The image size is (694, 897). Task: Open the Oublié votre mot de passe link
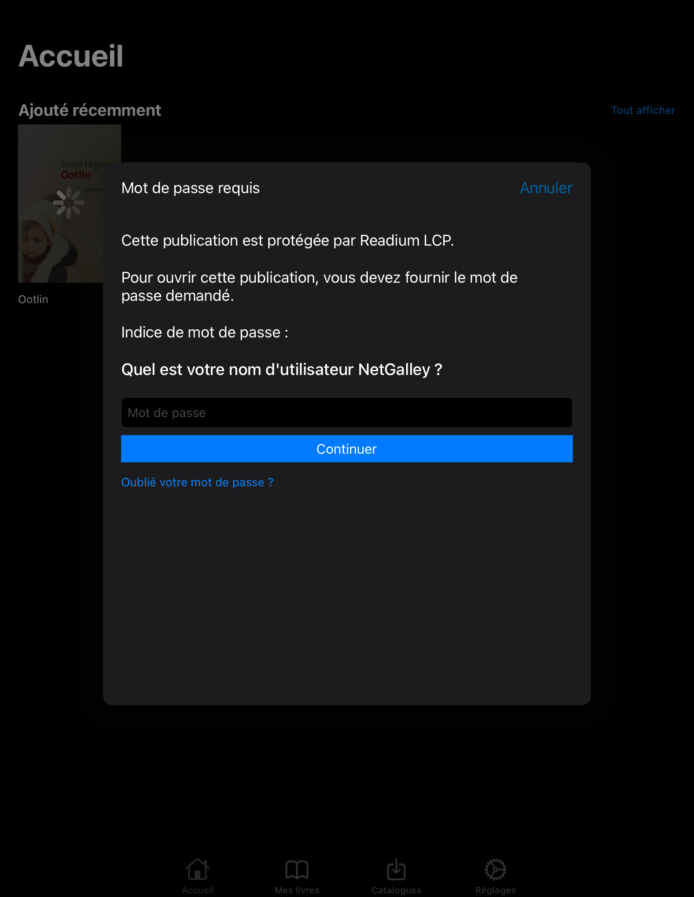pos(197,482)
